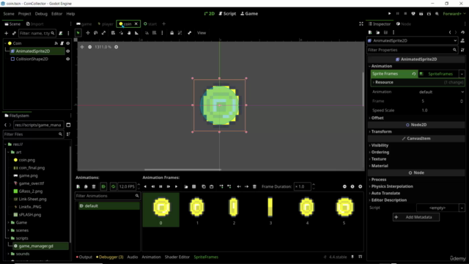Screen dimensions: 469x264
Task: Lock the selected node
Action: [x=172, y=33]
